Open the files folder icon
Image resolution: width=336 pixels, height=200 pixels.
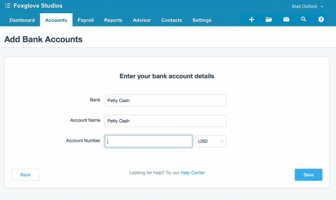tap(269, 20)
